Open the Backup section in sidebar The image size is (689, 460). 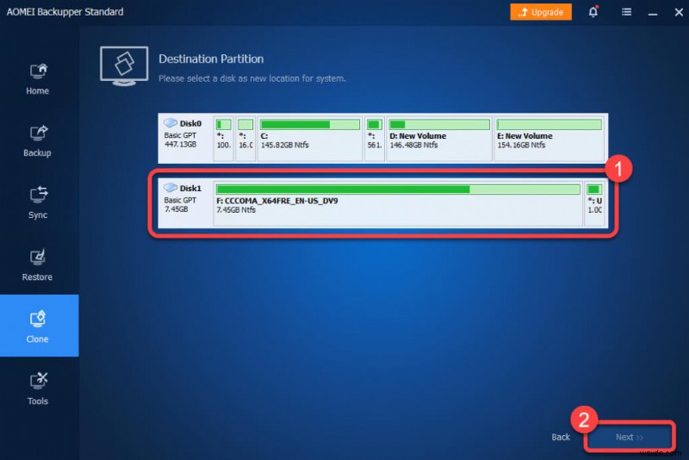click(38, 141)
